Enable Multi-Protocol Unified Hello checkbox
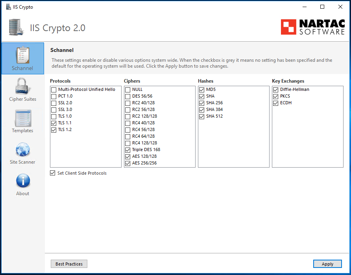Screen dimensions: 351x275 tap(54, 90)
